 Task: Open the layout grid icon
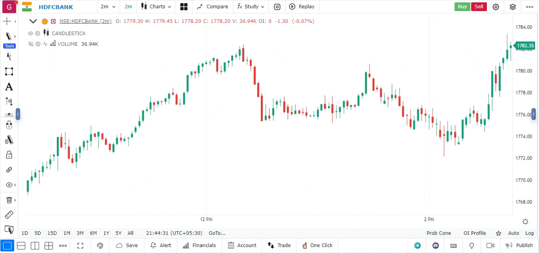[184, 7]
